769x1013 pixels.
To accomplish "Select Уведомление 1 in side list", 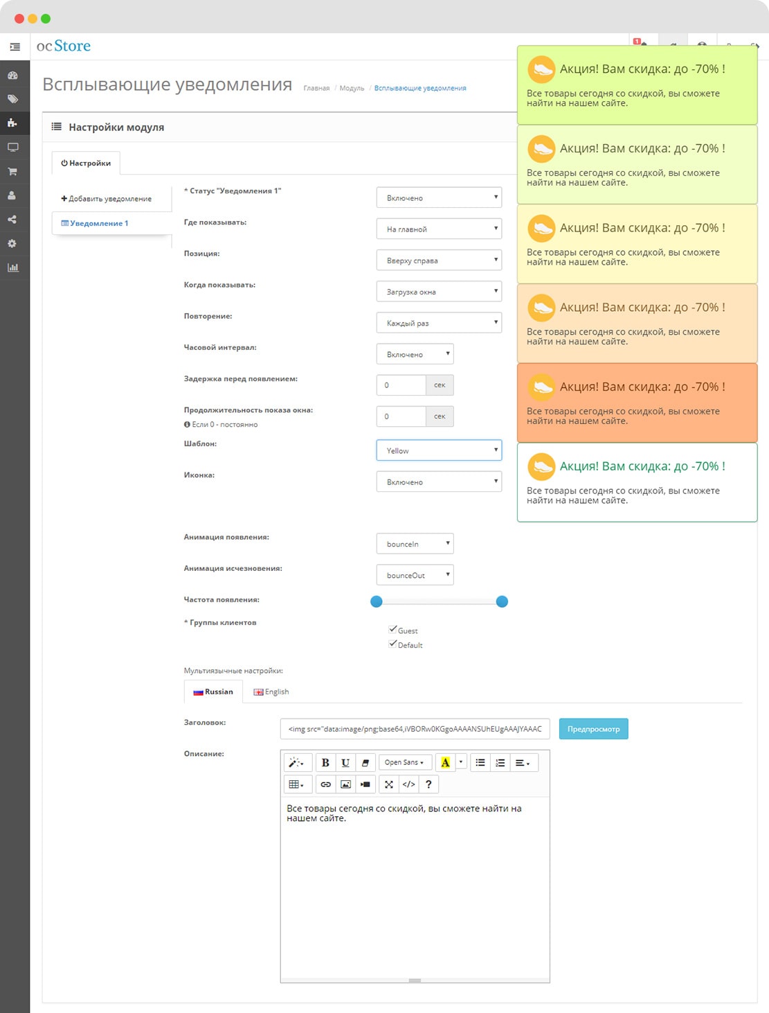I will pyautogui.click(x=111, y=223).
